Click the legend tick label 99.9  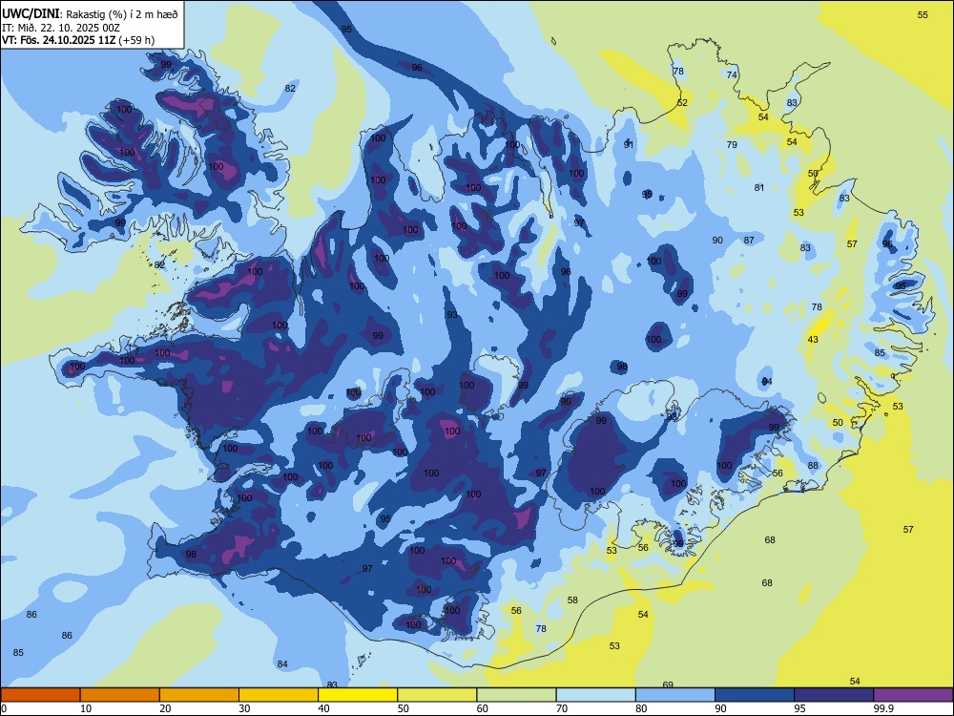pos(882,708)
